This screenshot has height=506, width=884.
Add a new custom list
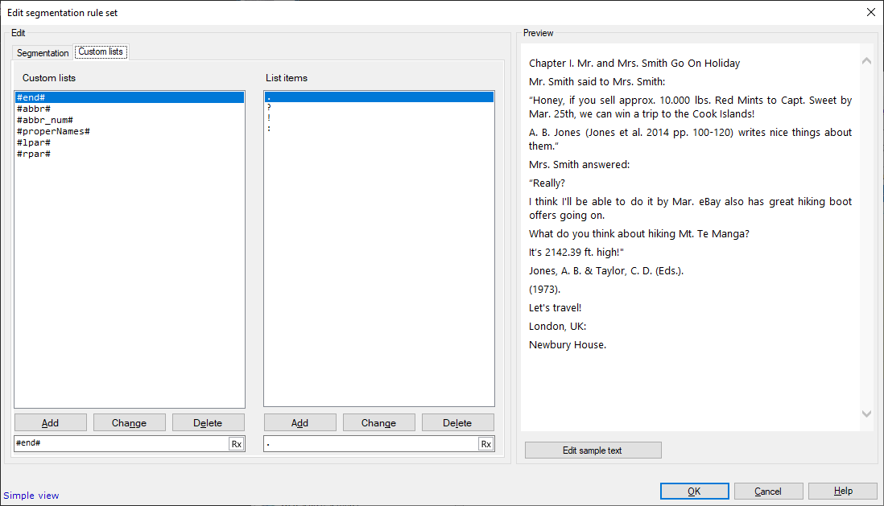tap(50, 422)
